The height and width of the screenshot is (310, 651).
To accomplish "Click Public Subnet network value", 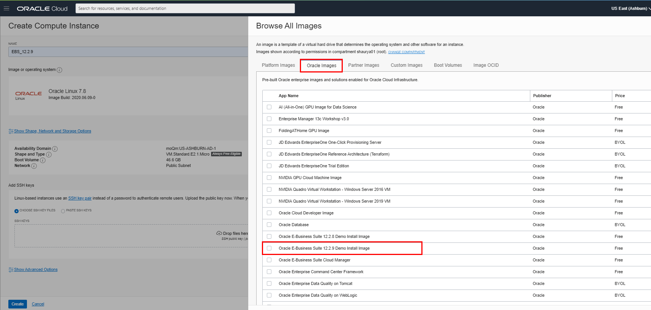I will (178, 166).
